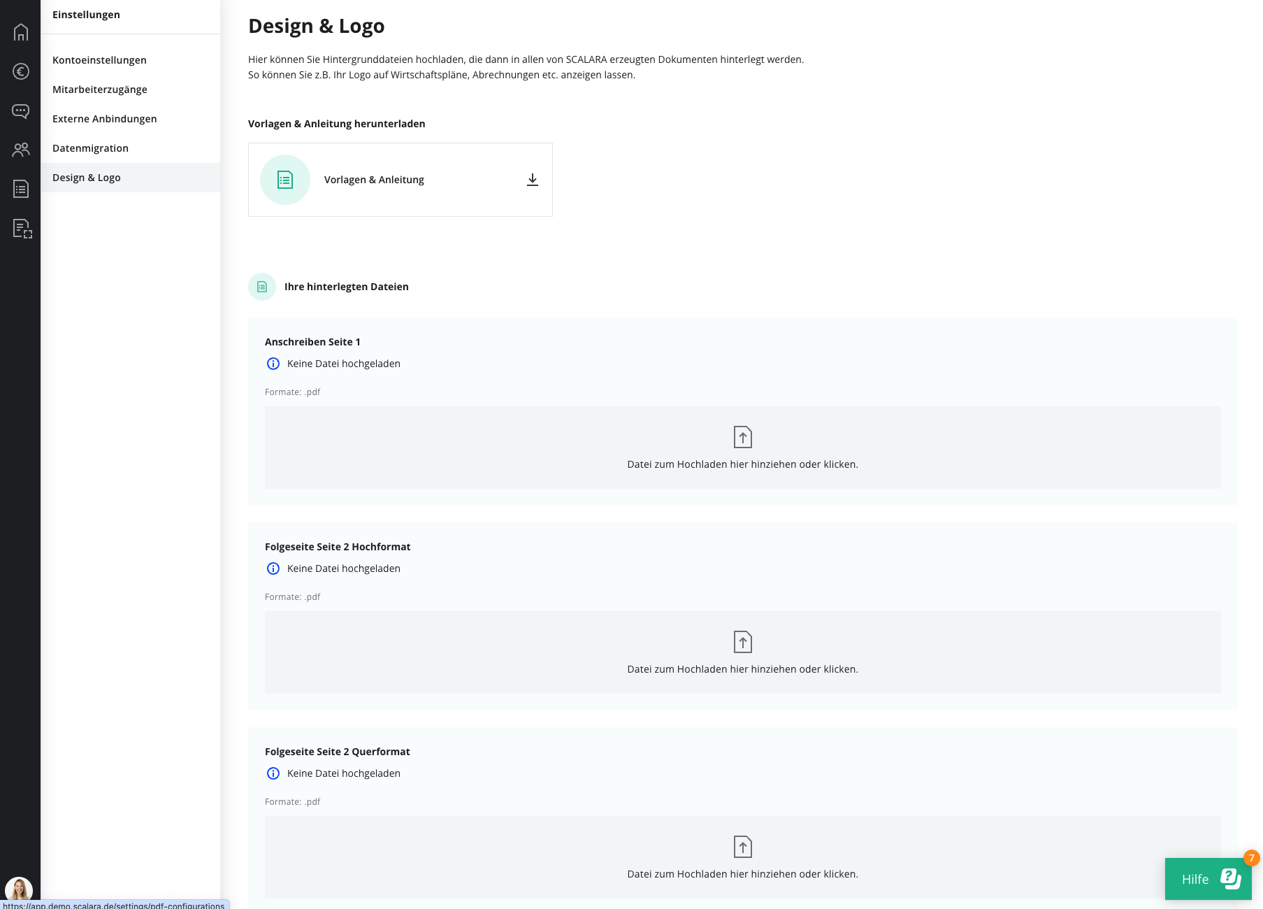
Task: Open the chat messages sidebar icon
Action: (21, 110)
